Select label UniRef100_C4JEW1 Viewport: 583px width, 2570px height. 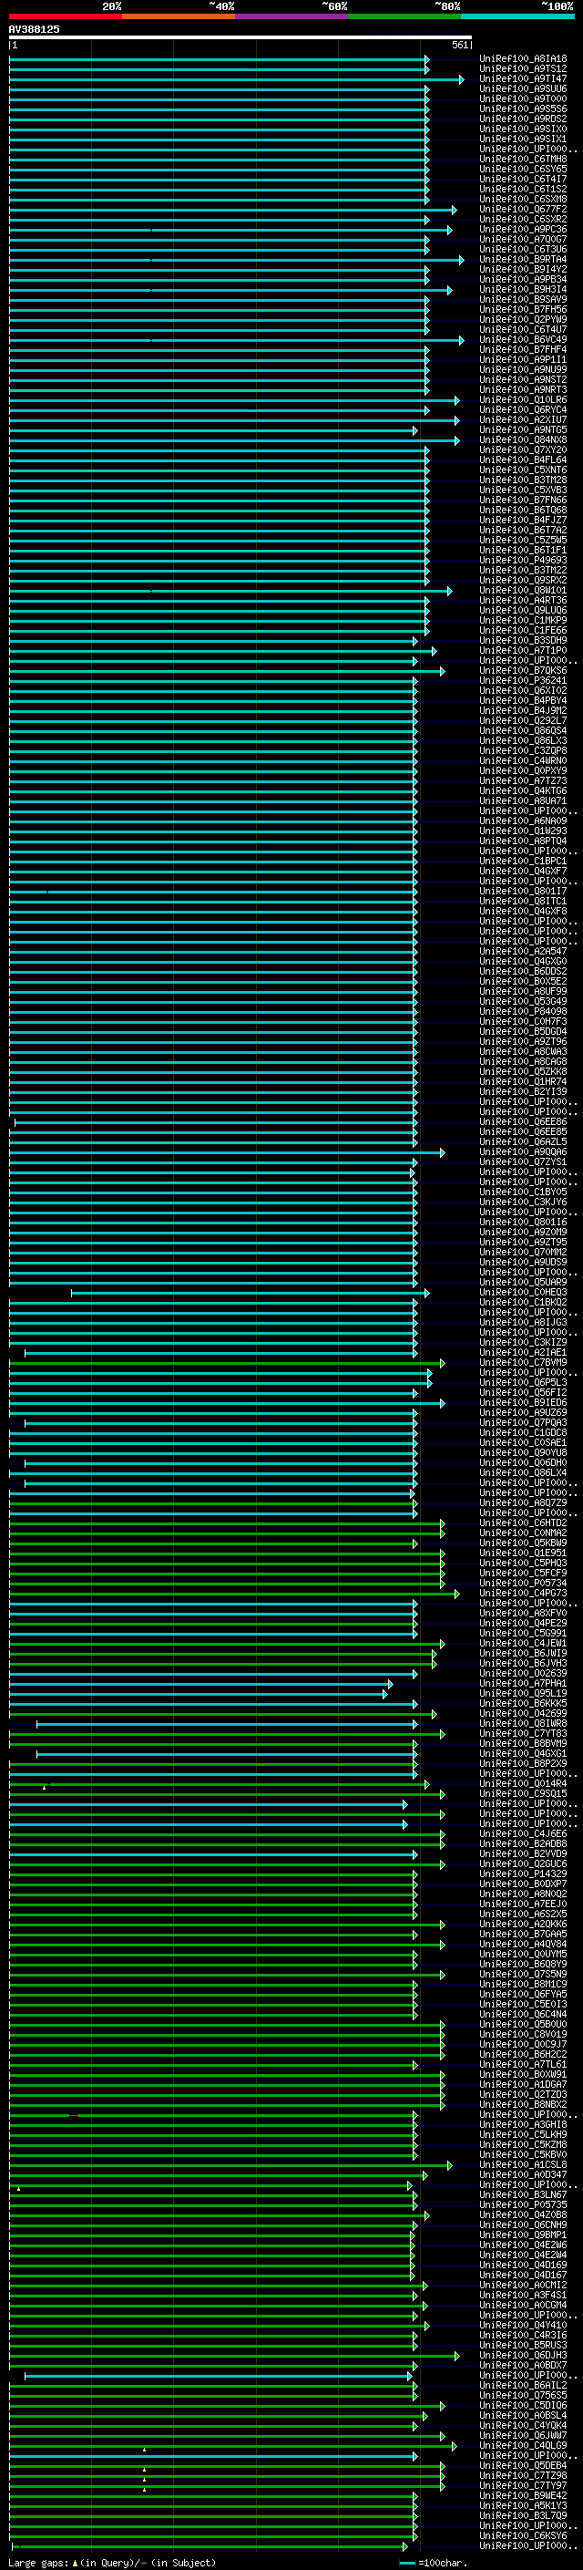(x=523, y=1643)
